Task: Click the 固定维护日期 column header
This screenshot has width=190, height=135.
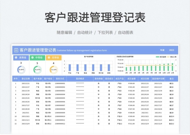Action: 158,79
